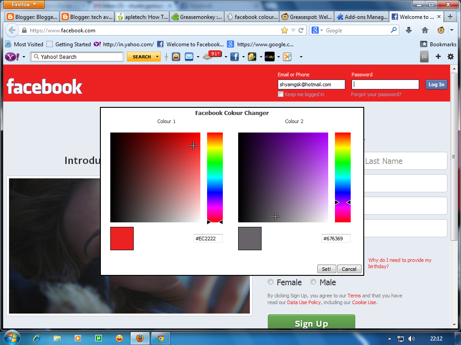Open the downloads arrow icon

tap(409, 30)
